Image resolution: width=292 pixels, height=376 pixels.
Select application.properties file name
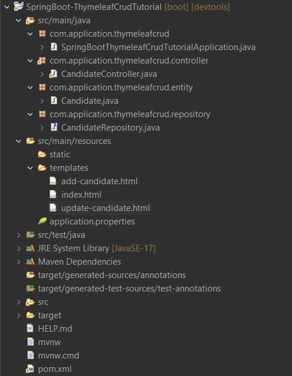(x=92, y=222)
